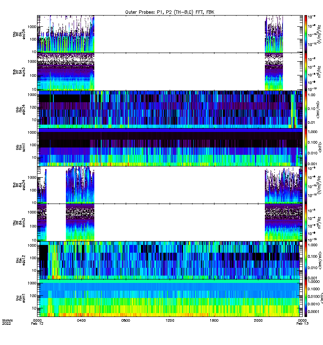Click the "thc fff 64 edc34" panel label
323x345 pixels.
(19, 185)
